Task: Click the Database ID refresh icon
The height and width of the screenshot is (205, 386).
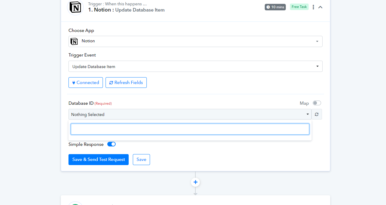Action: pyautogui.click(x=317, y=114)
